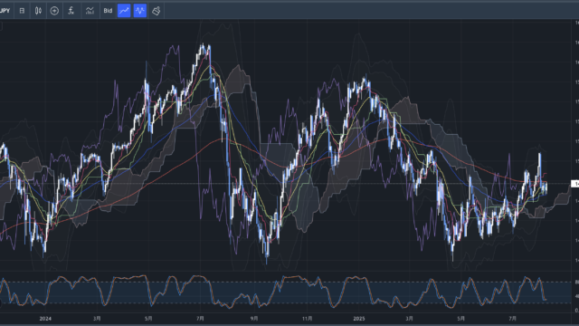This screenshot has height=326, width=579.
Task: Click the 2024 label on time axis
Action: coord(45,319)
